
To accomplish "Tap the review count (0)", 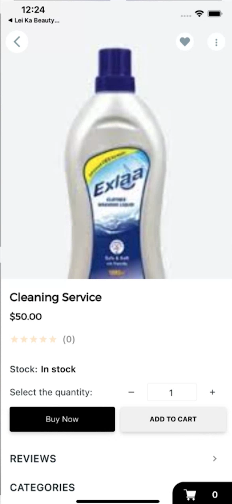I will (69, 339).
